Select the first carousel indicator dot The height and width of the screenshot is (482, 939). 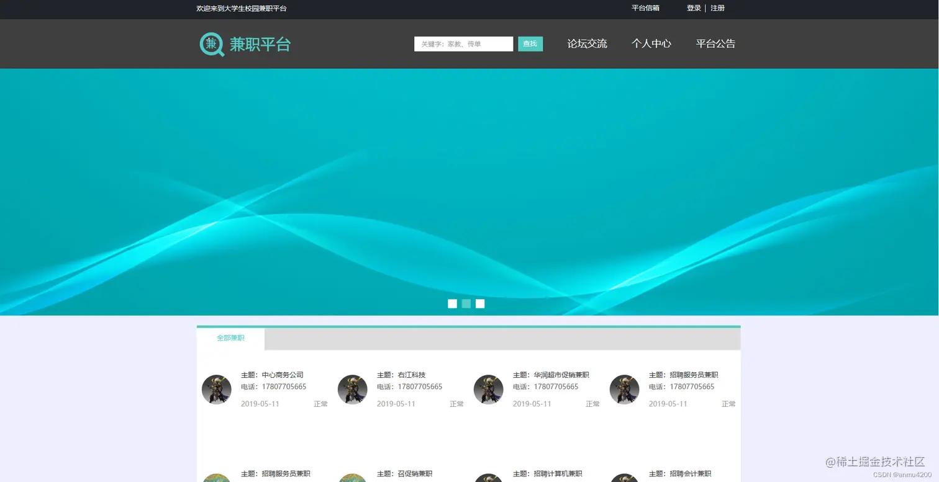pos(452,303)
